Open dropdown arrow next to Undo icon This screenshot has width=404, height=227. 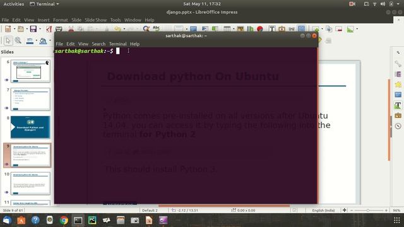tap(124, 29)
